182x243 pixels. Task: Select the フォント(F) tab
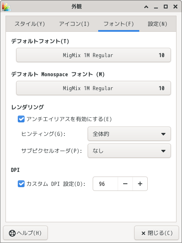(119, 24)
